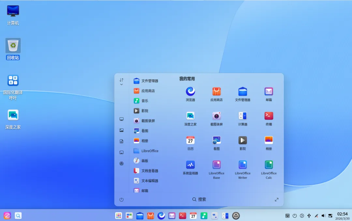Click the power icon in the launcher
This screenshot has width=352, height=221.
click(122, 200)
